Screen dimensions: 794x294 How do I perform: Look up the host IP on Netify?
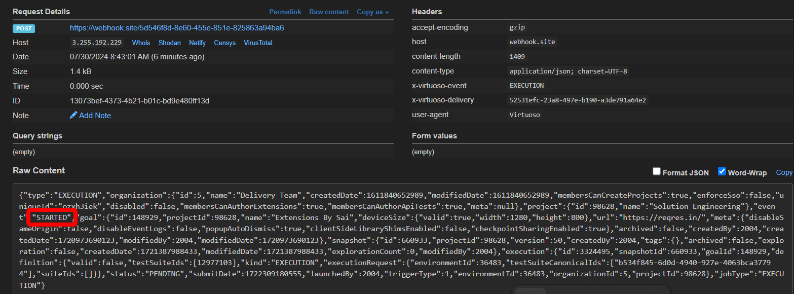click(x=198, y=43)
